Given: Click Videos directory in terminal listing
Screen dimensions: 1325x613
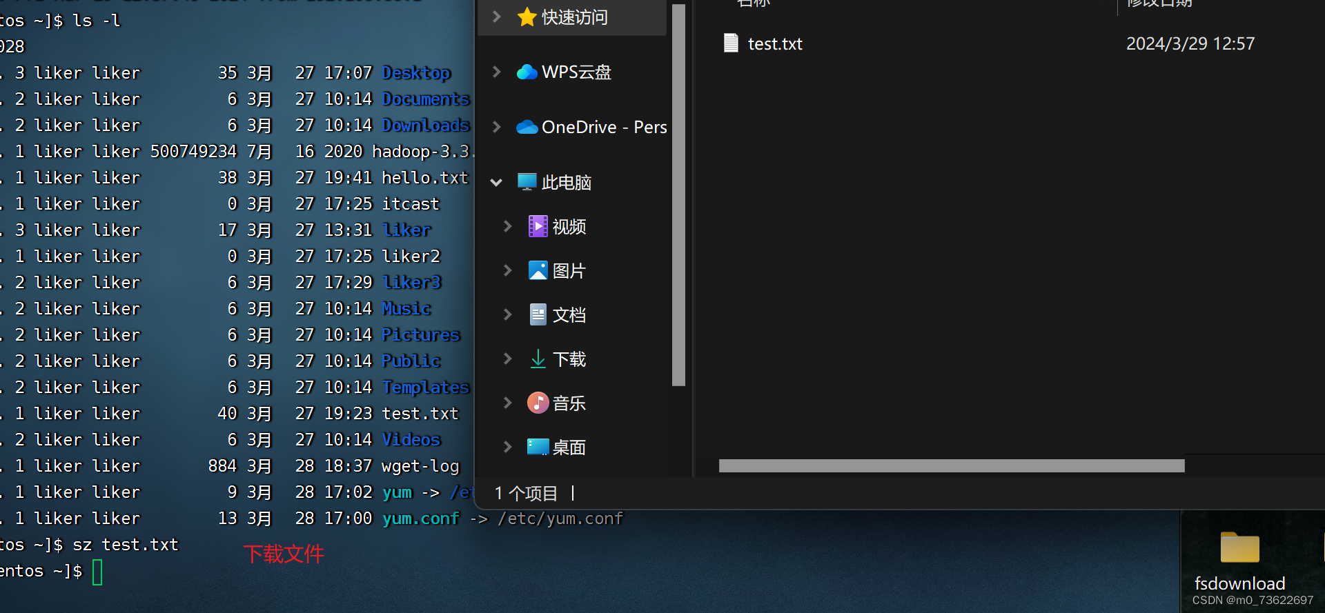Looking at the screenshot, I should (411, 439).
